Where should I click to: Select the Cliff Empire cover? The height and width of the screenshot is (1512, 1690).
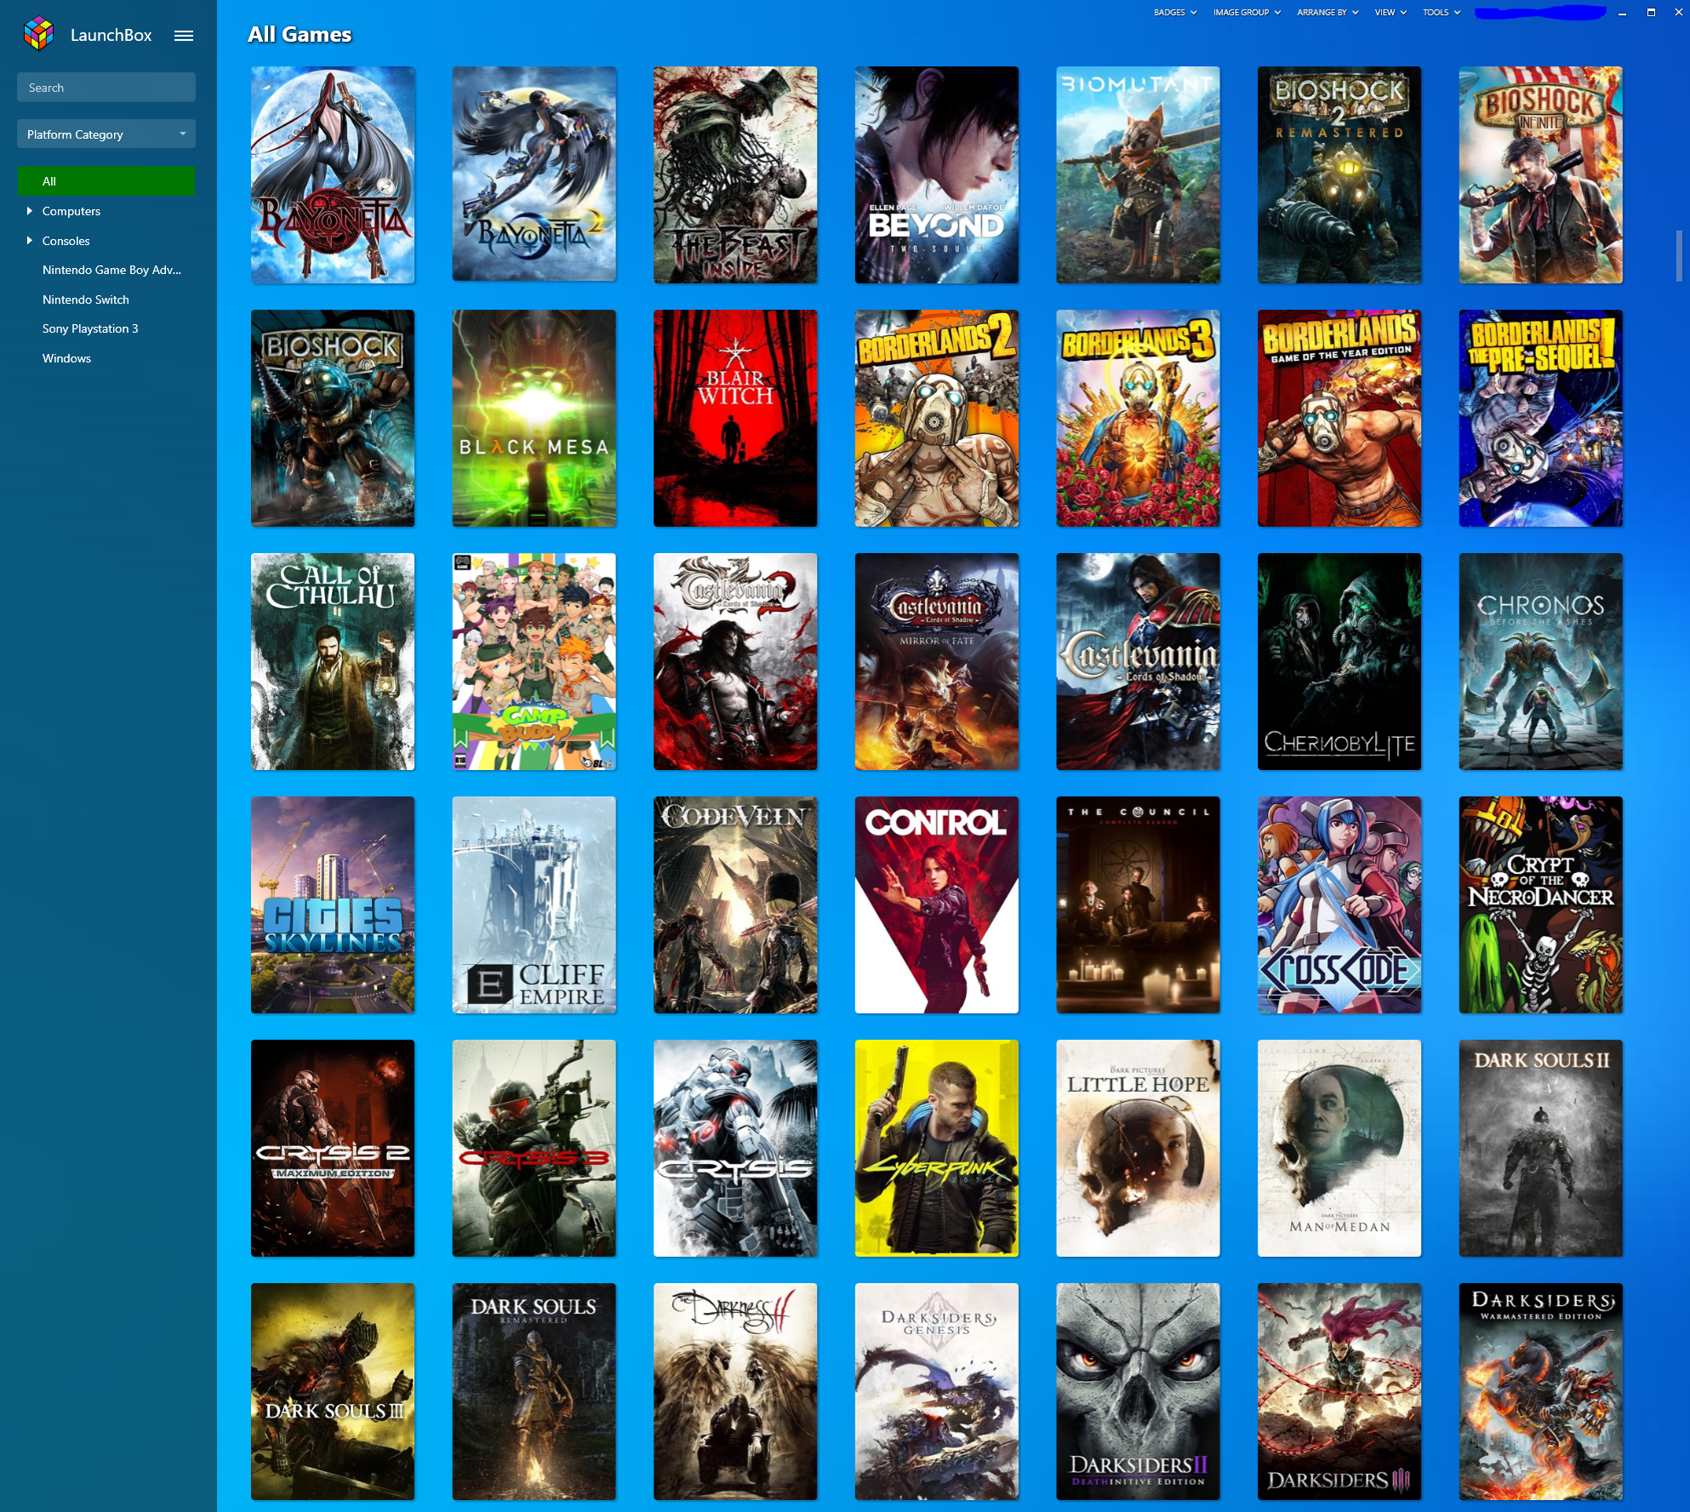pos(534,905)
